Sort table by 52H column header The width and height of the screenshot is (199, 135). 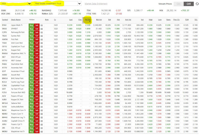187,20
